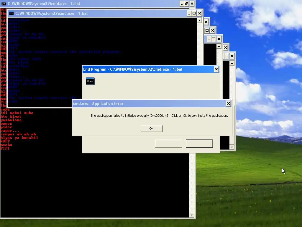The width and height of the screenshot is (302, 227).
Task: Click red line 'idi nahui suka'
Action: point(17,113)
